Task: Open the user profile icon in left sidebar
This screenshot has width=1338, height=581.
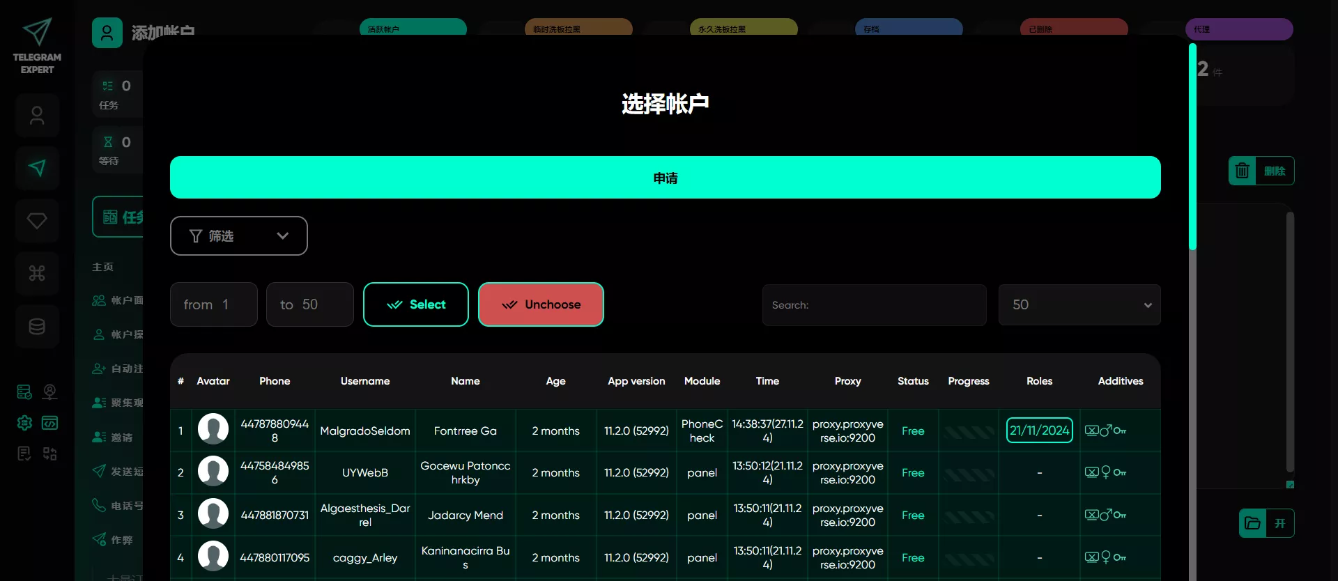Action: [37, 116]
